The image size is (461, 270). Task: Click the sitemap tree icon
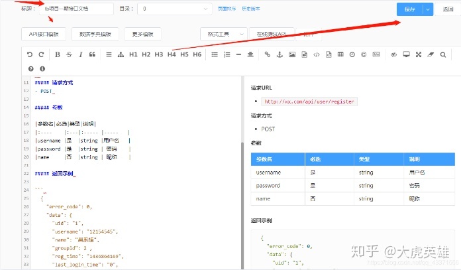pos(121,54)
